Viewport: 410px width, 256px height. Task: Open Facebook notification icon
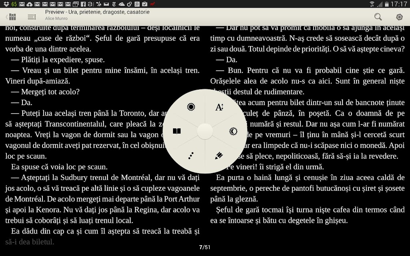click(x=83, y=4)
